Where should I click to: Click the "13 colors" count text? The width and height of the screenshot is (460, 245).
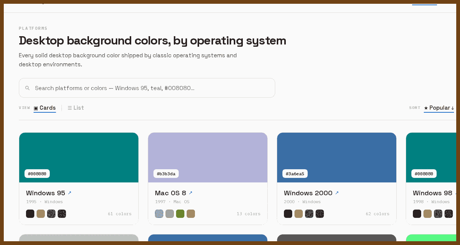[248, 214]
